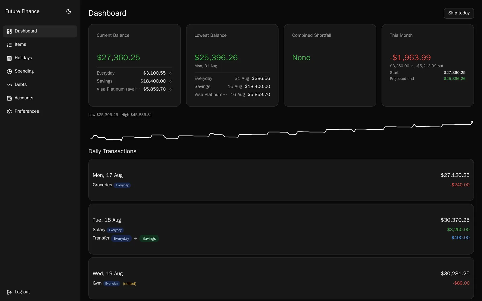This screenshot has height=301, width=482.
Task: Click the $3,250.00 in, -$5,213.99 out text
Action: click(416, 66)
